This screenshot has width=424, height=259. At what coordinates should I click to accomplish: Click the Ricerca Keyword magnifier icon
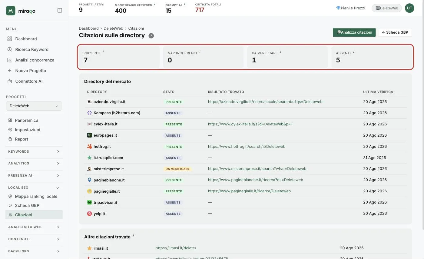[x=10, y=49]
